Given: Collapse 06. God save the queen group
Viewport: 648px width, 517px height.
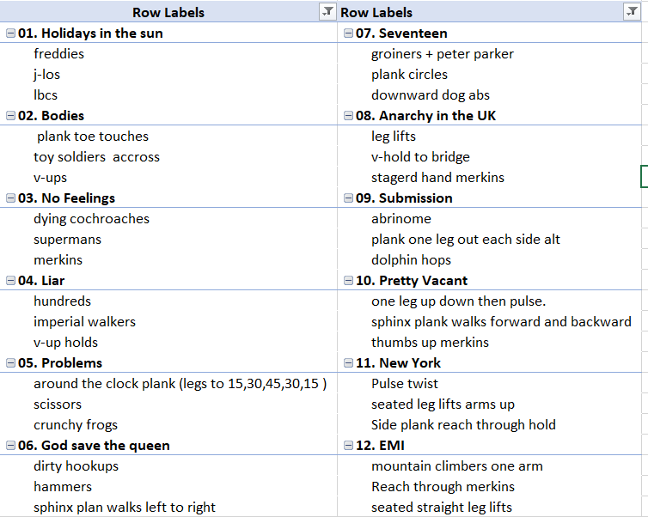Looking at the screenshot, I should [10, 446].
